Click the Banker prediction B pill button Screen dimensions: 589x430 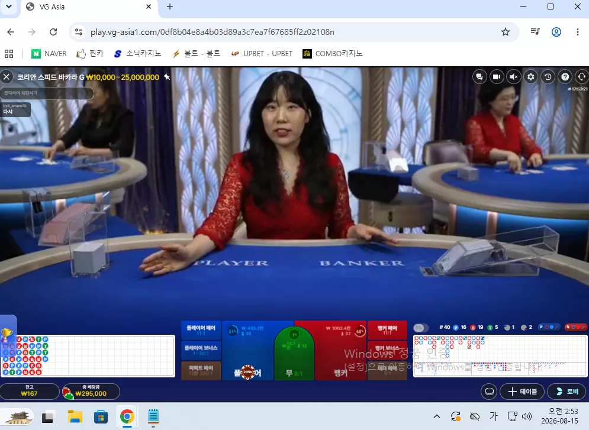click(x=575, y=327)
